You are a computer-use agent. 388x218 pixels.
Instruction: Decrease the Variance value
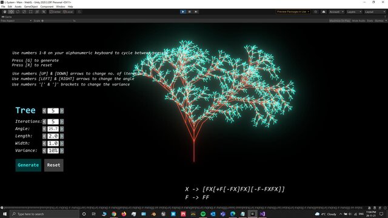click(x=44, y=151)
